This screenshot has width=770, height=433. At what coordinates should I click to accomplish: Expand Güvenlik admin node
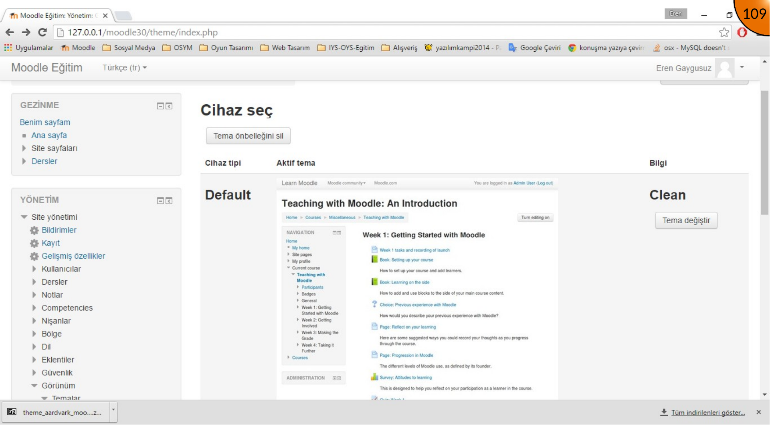[34, 373]
